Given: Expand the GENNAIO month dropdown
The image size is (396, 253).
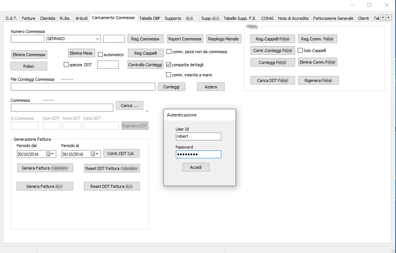Looking at the screenshot, I should pos(97,39).
